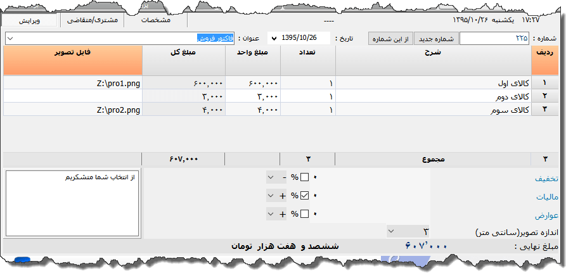Uncheck the مالیات percent checkbox
Image resolution: width=566 pixels, height=273 pixels.
pos(305,196)
